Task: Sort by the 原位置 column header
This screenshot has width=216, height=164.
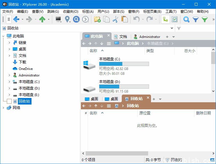Action: click(x=145, y=113)
